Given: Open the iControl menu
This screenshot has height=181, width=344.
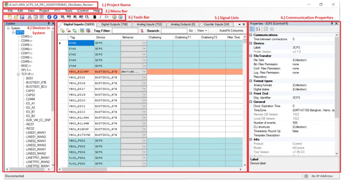Looking at the screenshot, I should point(83,11).
